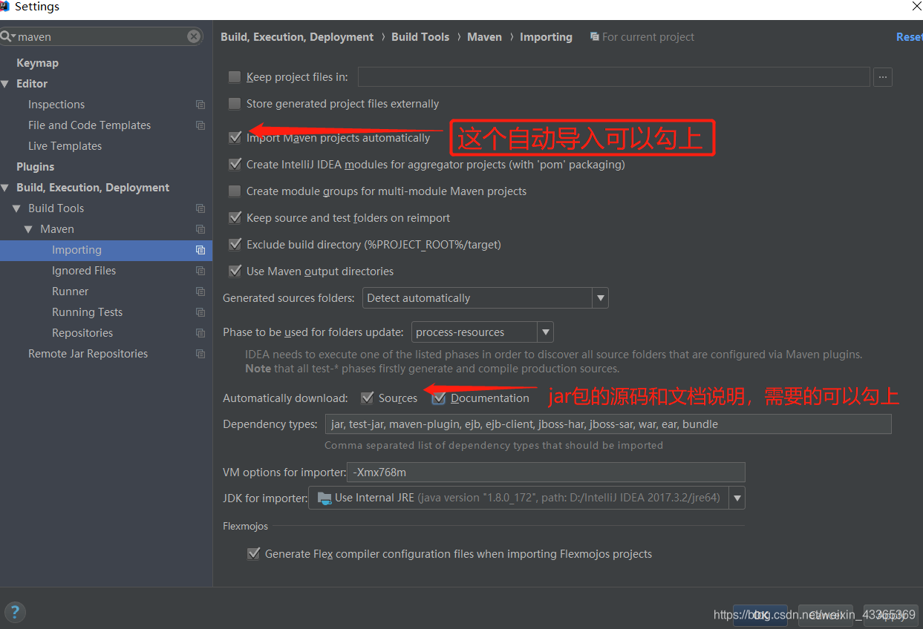Select Inspections in the settings tree

point(56,105)
